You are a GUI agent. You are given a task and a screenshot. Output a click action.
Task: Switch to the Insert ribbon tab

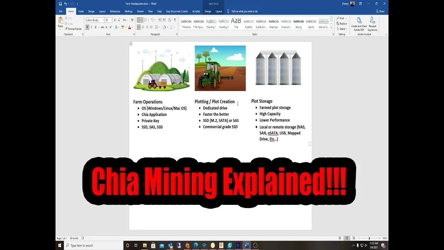click(81, 11)
